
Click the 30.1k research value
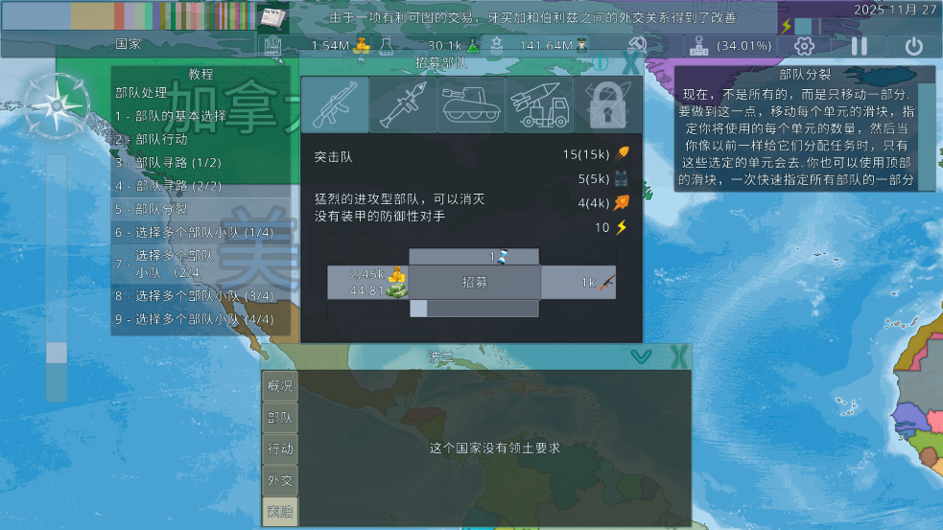(x=444, y=46)
